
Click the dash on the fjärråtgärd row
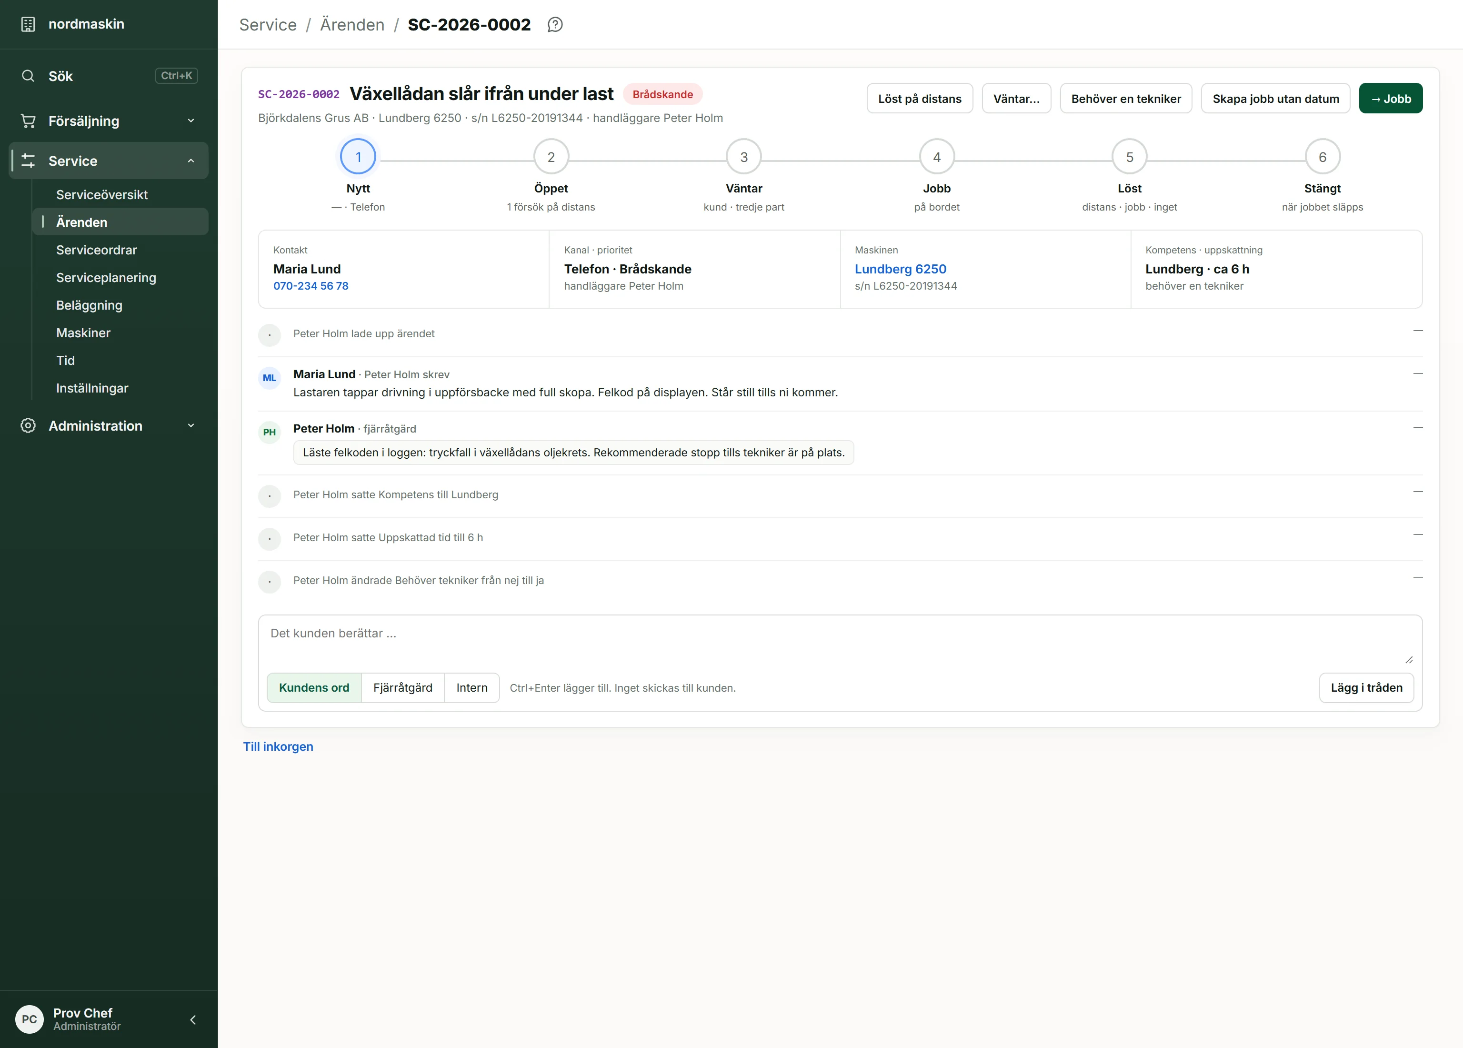[x=1418, y=428]
